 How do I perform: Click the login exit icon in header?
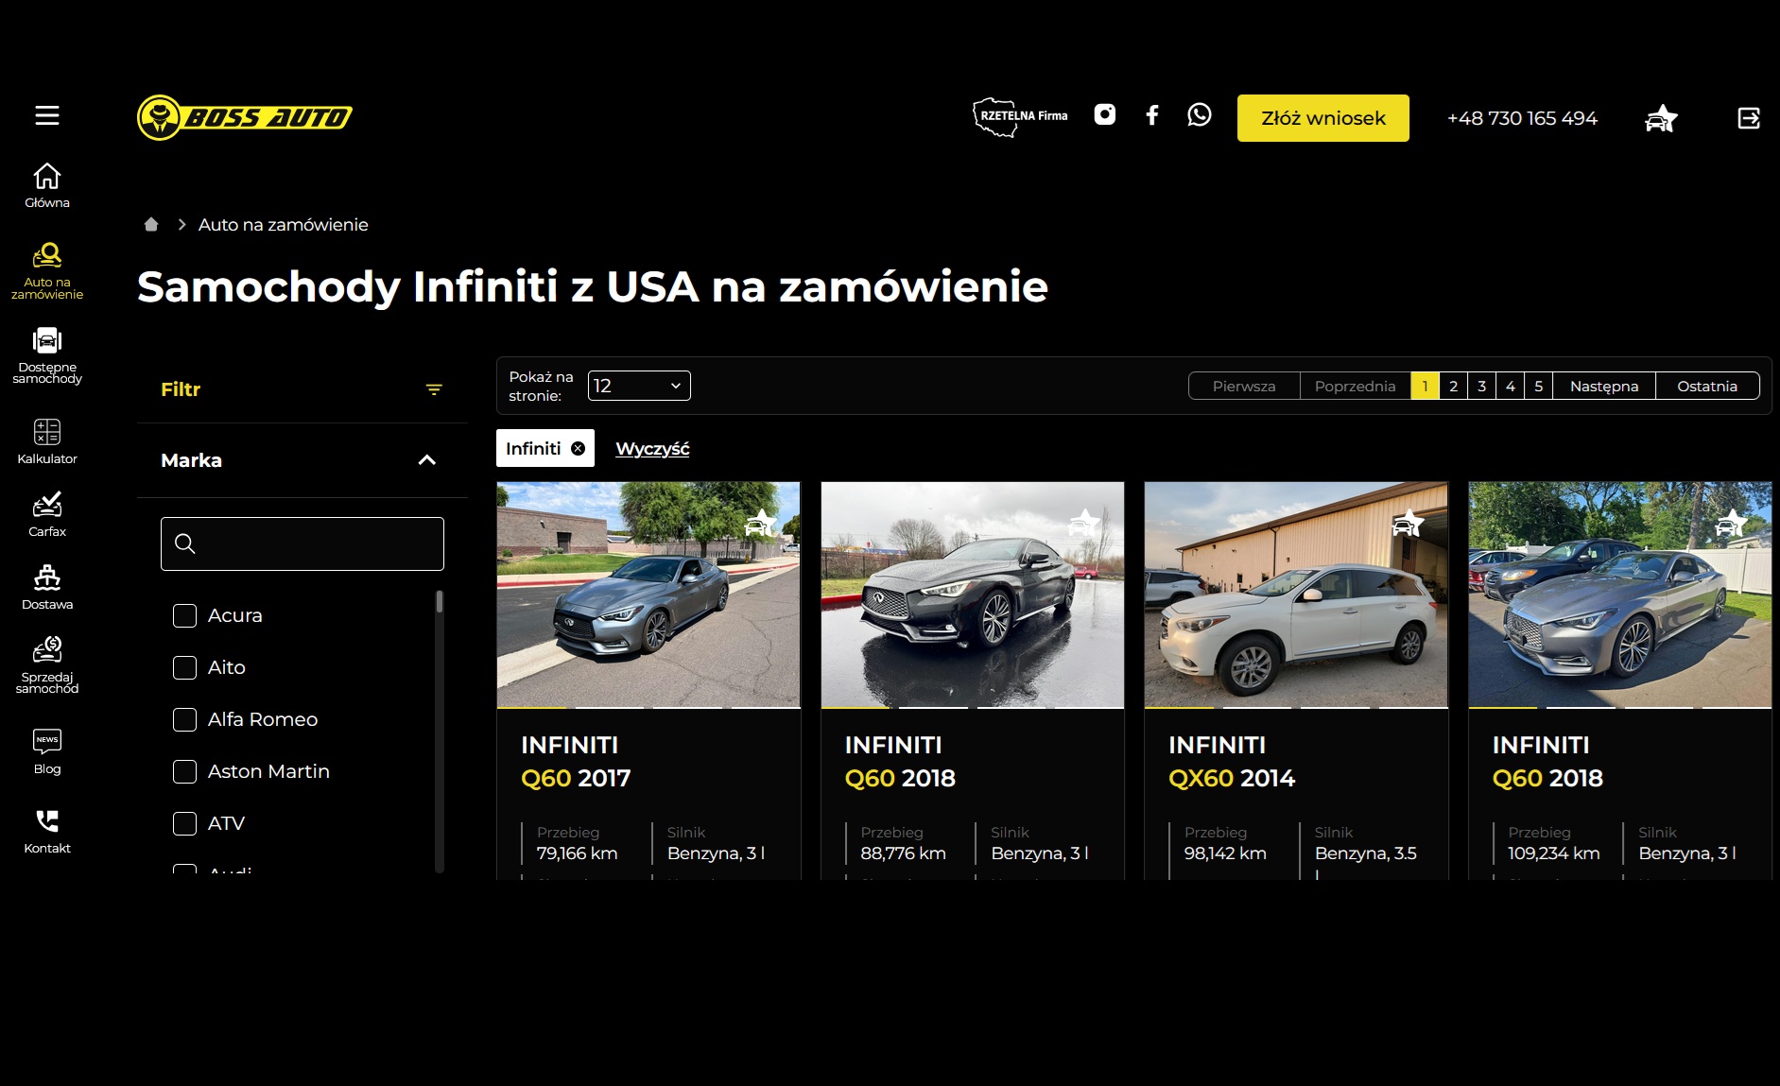pos(1749,117)
